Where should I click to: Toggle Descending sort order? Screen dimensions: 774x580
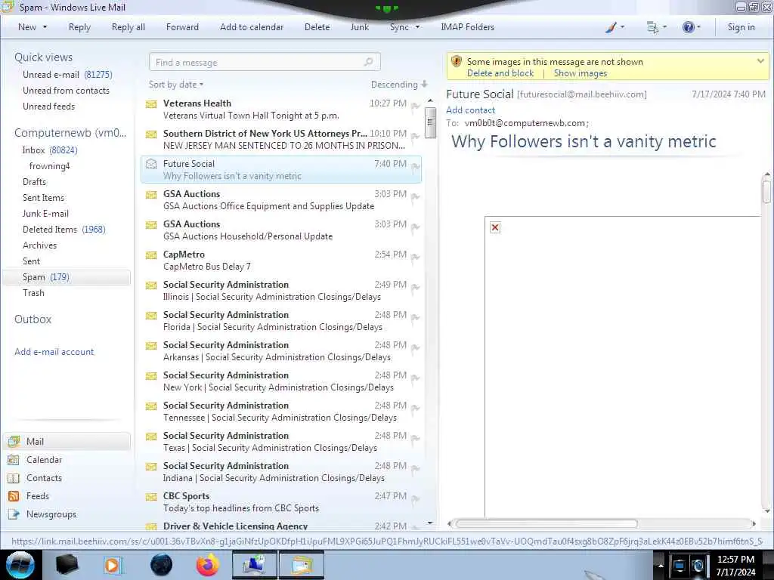click(399, 85)
